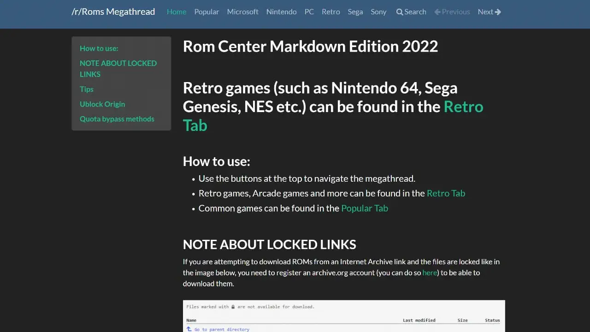Image resolution: width=590 pixels, height=332 pixels.
Task: Open the PC tab
Action: coord(309,12)
